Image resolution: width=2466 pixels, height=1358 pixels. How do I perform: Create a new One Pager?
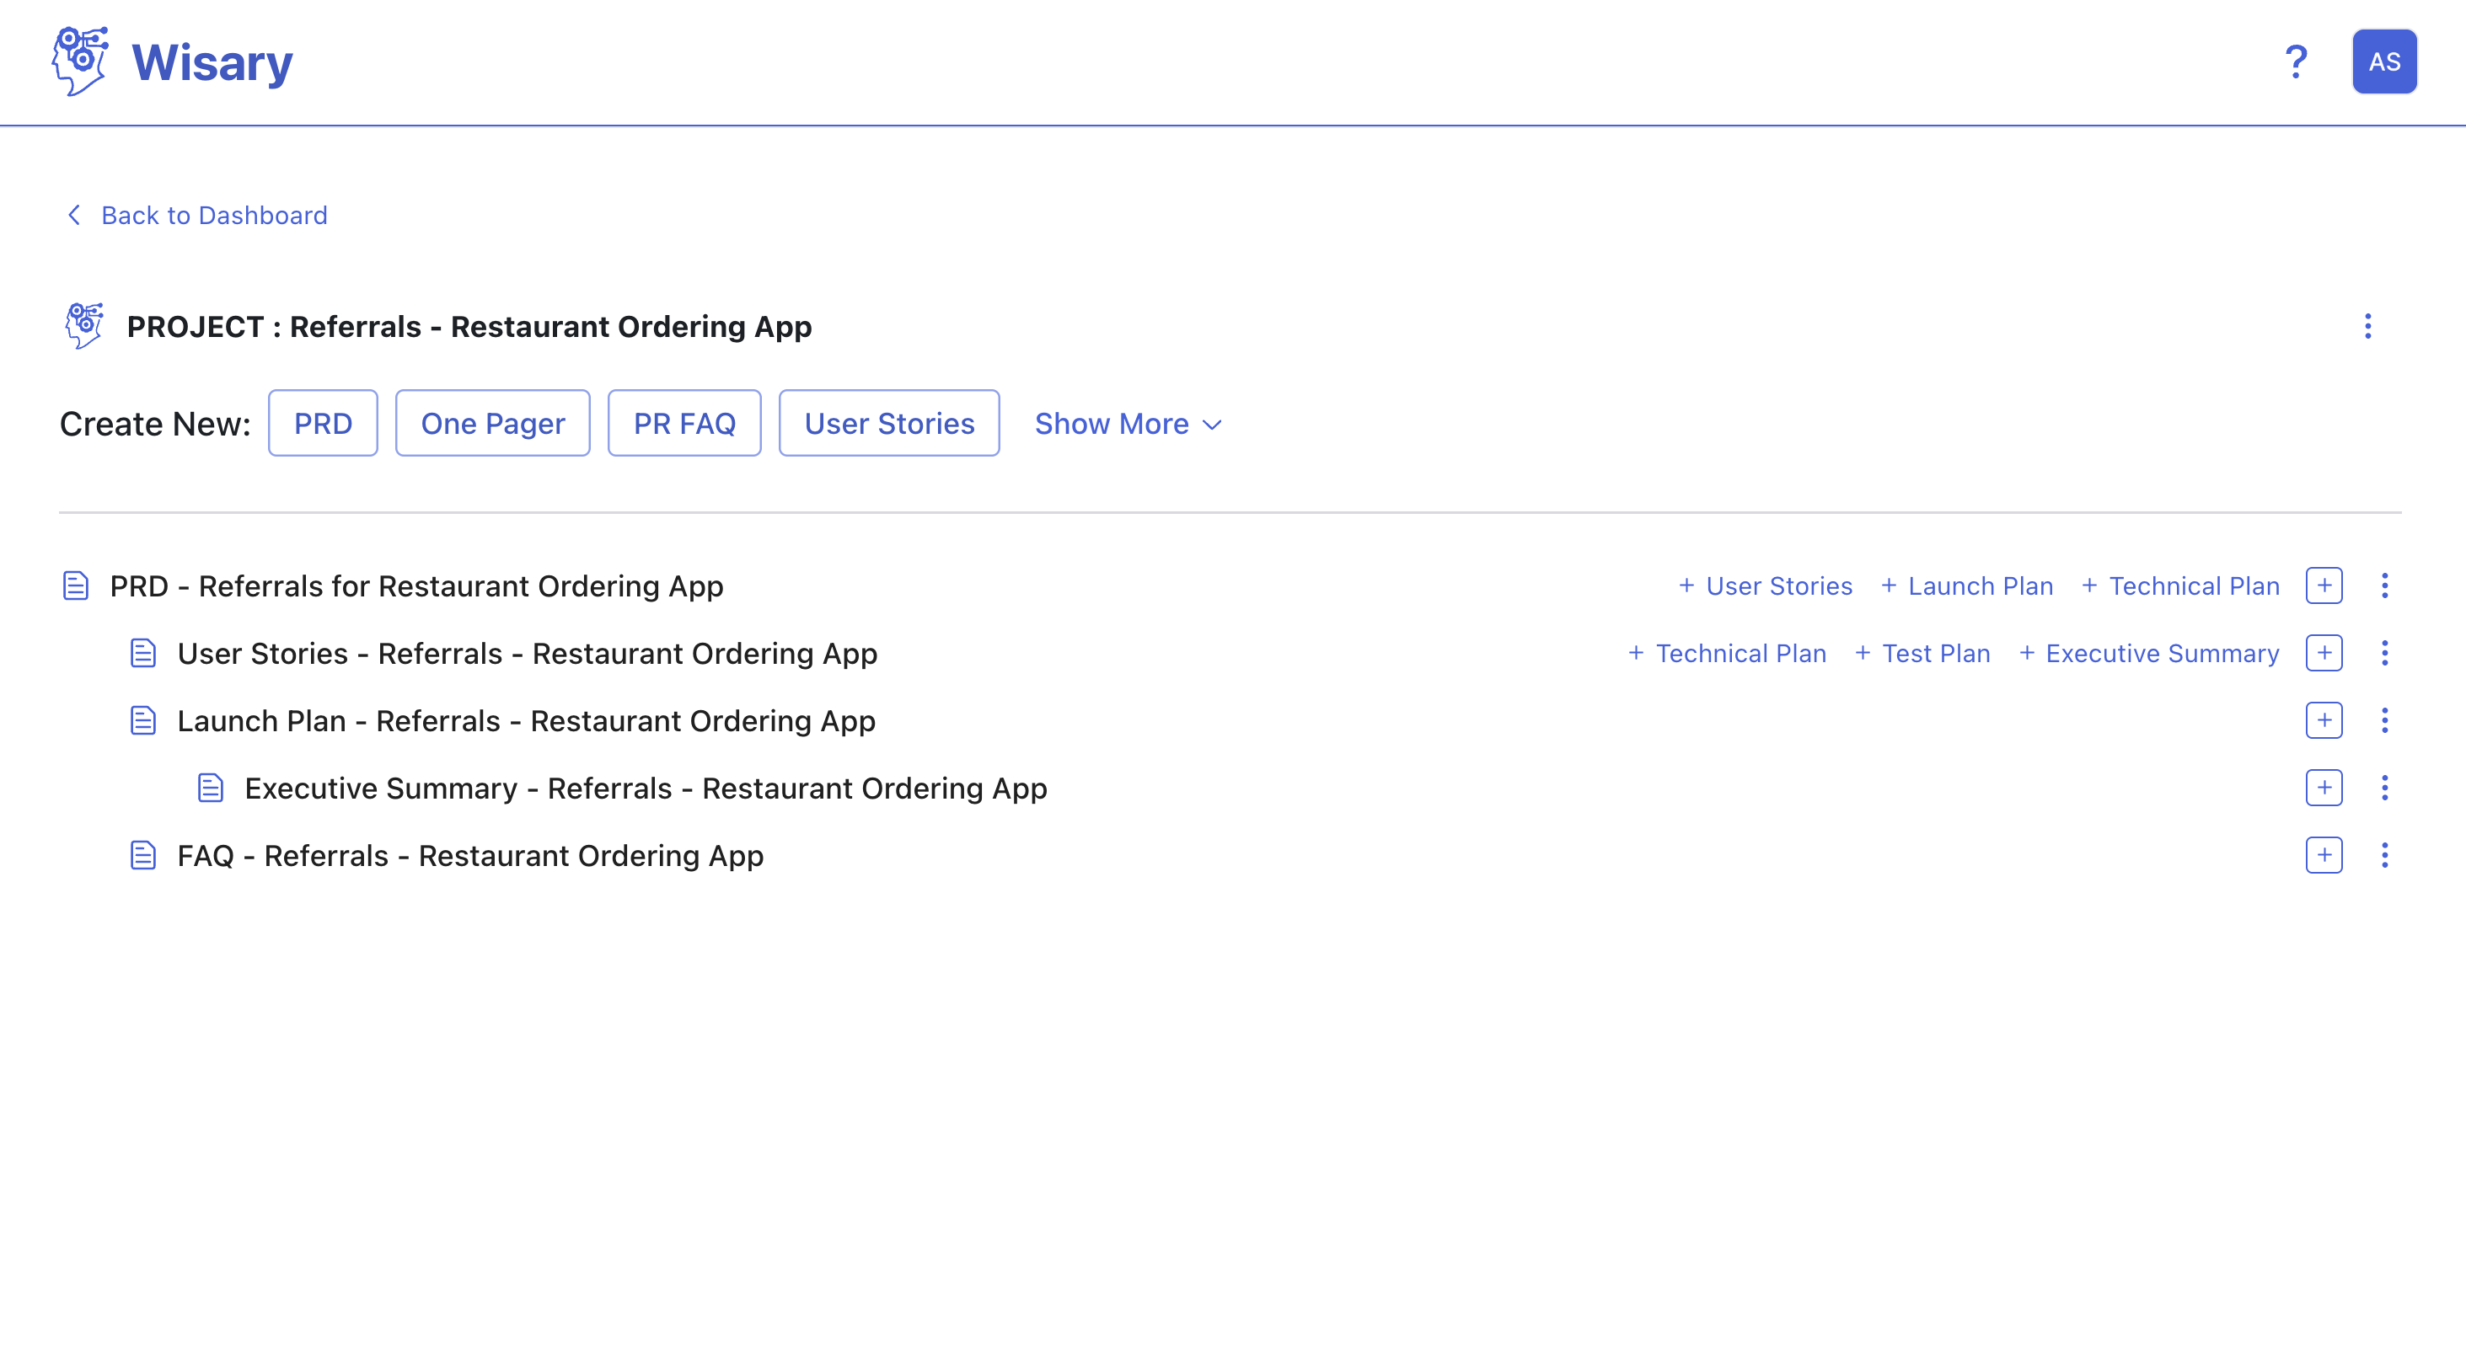492,424
